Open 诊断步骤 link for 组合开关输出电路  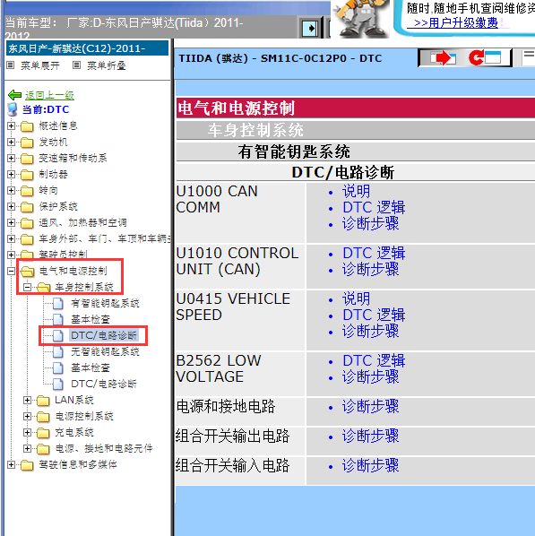click(x=371, y=437)
